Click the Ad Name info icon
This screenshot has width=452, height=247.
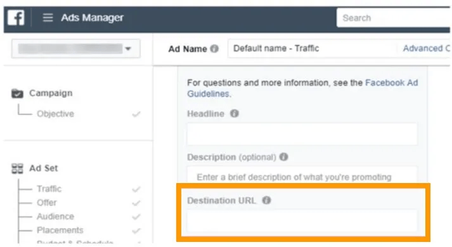[x=214, y=49]
